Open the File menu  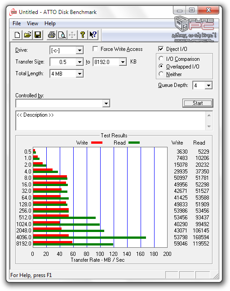point(17,23)
